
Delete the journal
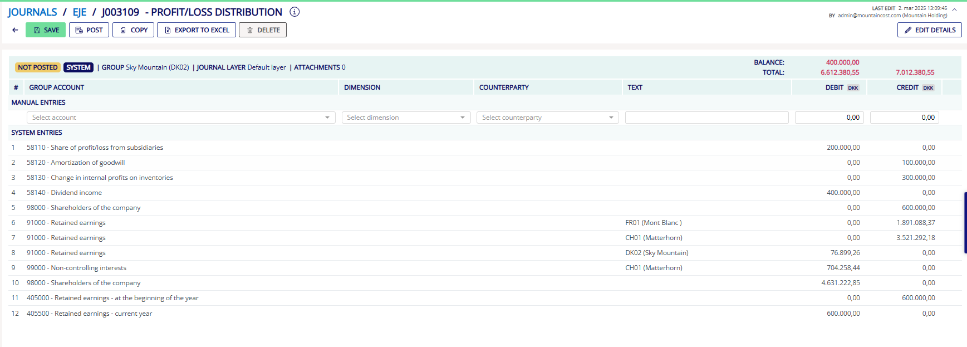(263, 30)
